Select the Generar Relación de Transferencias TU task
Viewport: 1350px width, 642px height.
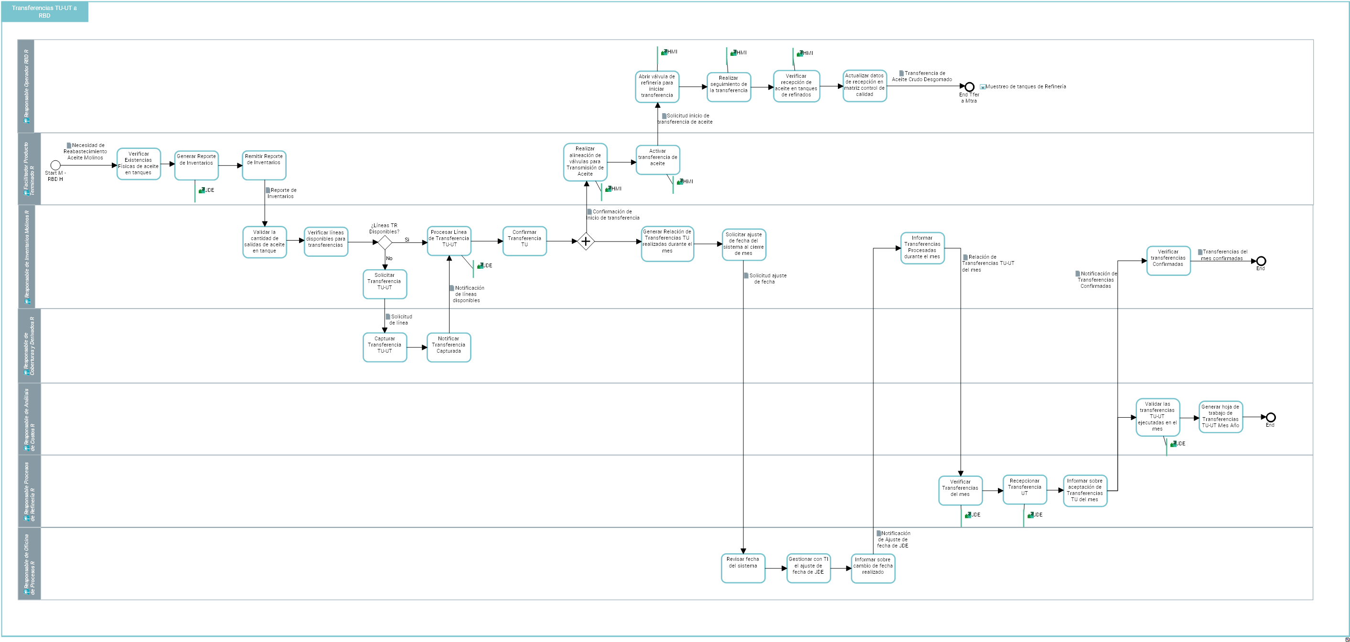(668, 243)
